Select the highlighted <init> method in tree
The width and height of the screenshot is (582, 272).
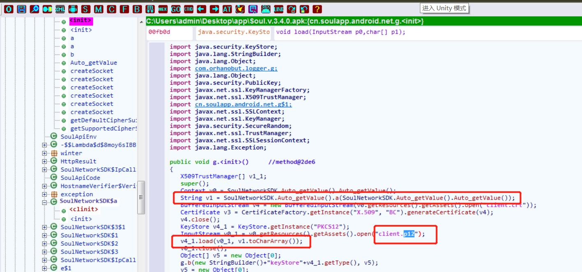tap(81, 21)
